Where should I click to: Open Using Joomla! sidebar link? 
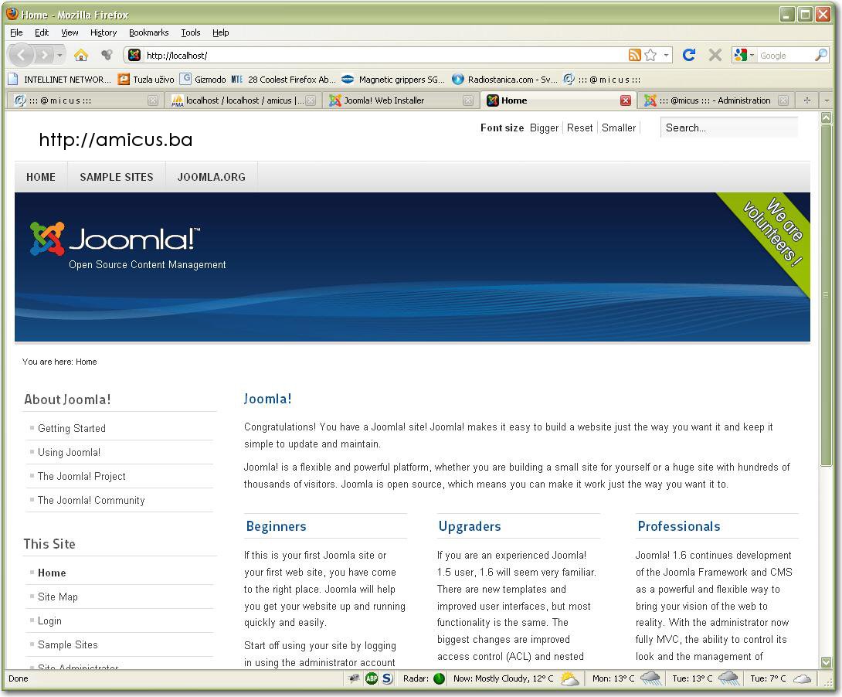pyautogui.click(x=70, y=452)
